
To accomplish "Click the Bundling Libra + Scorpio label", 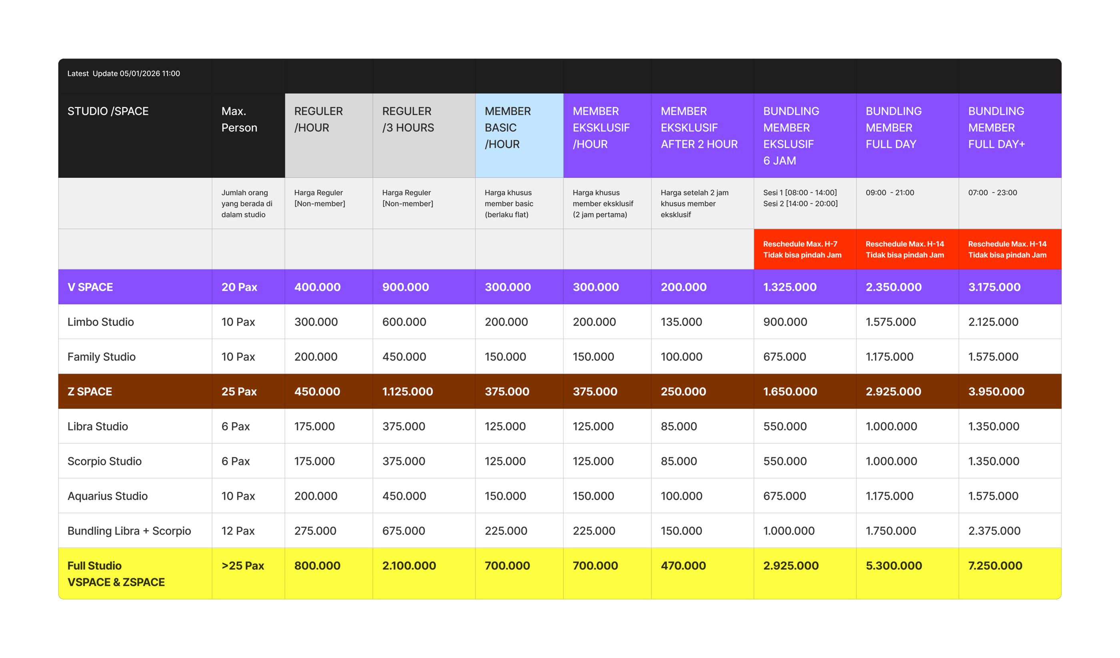I will (129, 530).
